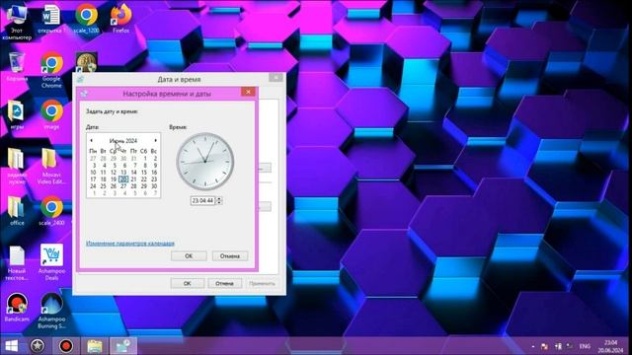Go to previous month in calendar
632x355 pixels.
[x=91, y=140]
